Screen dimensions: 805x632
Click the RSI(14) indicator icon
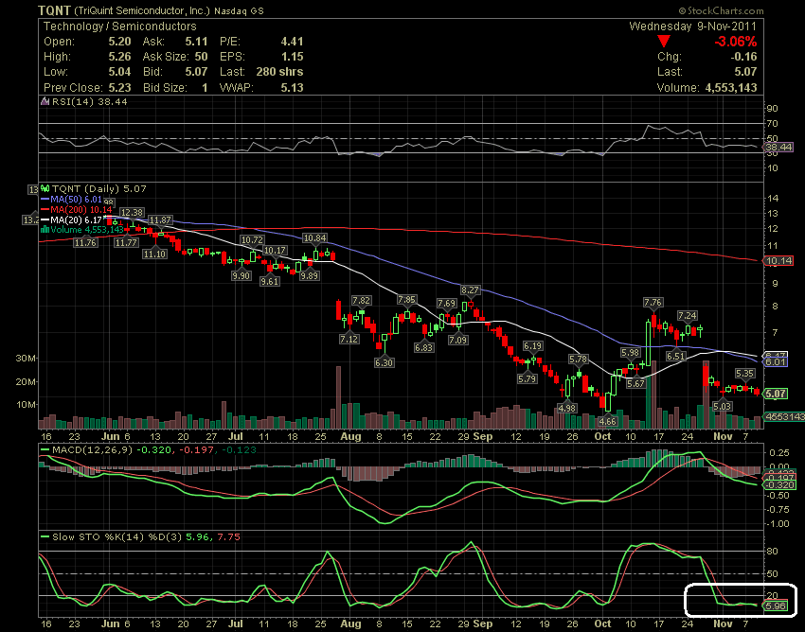[45, 101]
